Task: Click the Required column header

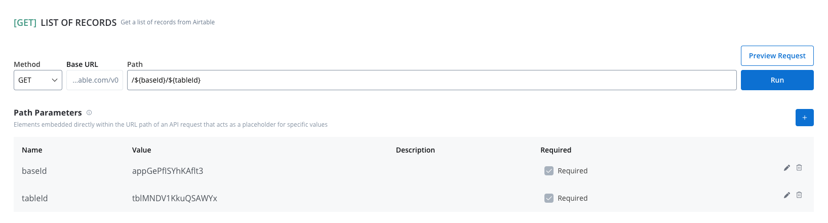Action: [x=556, y=150]
